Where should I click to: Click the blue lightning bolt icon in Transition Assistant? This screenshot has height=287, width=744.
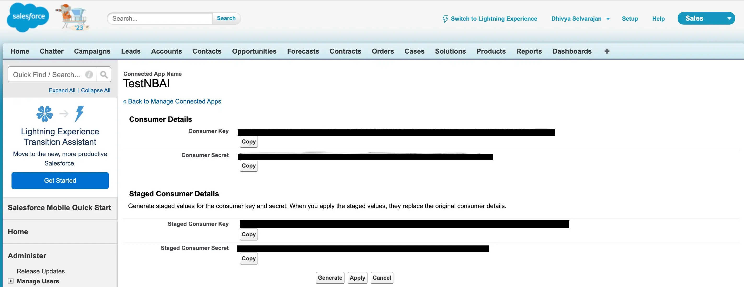pos(79,113)
